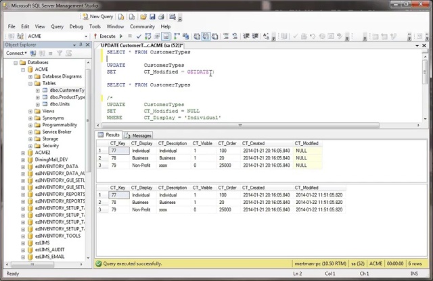Click the green Debug arrow icon

(x=120, y=36)
